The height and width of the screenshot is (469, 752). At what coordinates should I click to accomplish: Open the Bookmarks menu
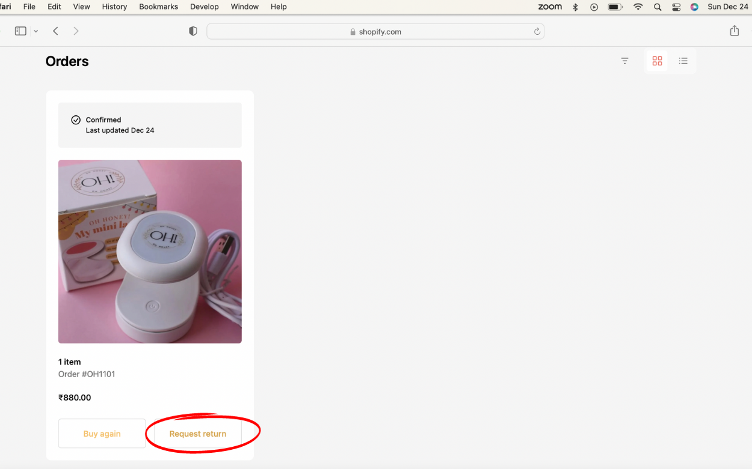[x=158, y=7]
